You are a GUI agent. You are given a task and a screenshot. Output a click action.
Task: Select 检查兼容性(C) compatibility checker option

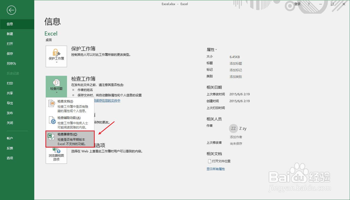coord(70,139)
